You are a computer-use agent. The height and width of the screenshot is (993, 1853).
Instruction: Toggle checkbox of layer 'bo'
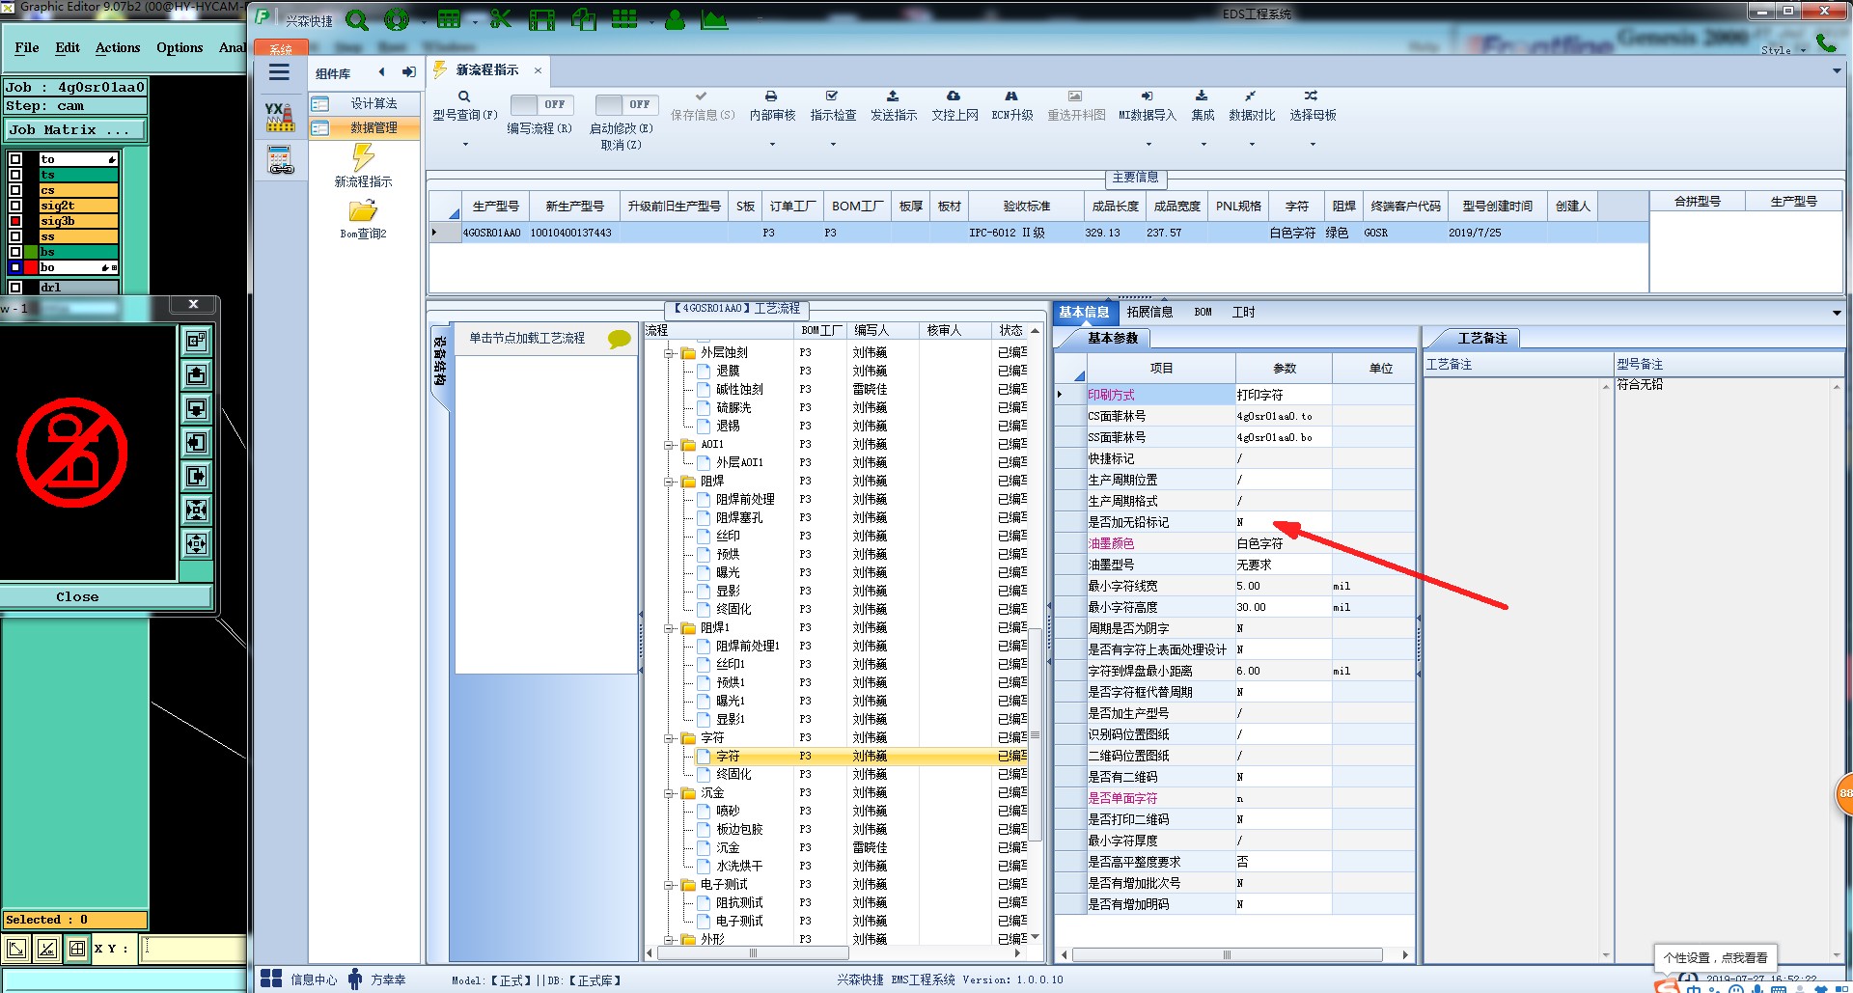click(15, 267)
